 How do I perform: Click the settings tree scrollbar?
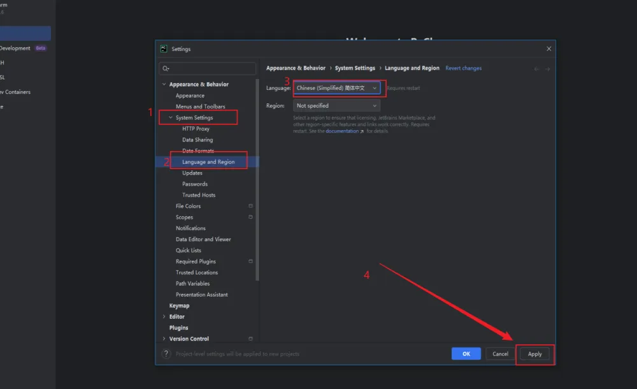257,179
